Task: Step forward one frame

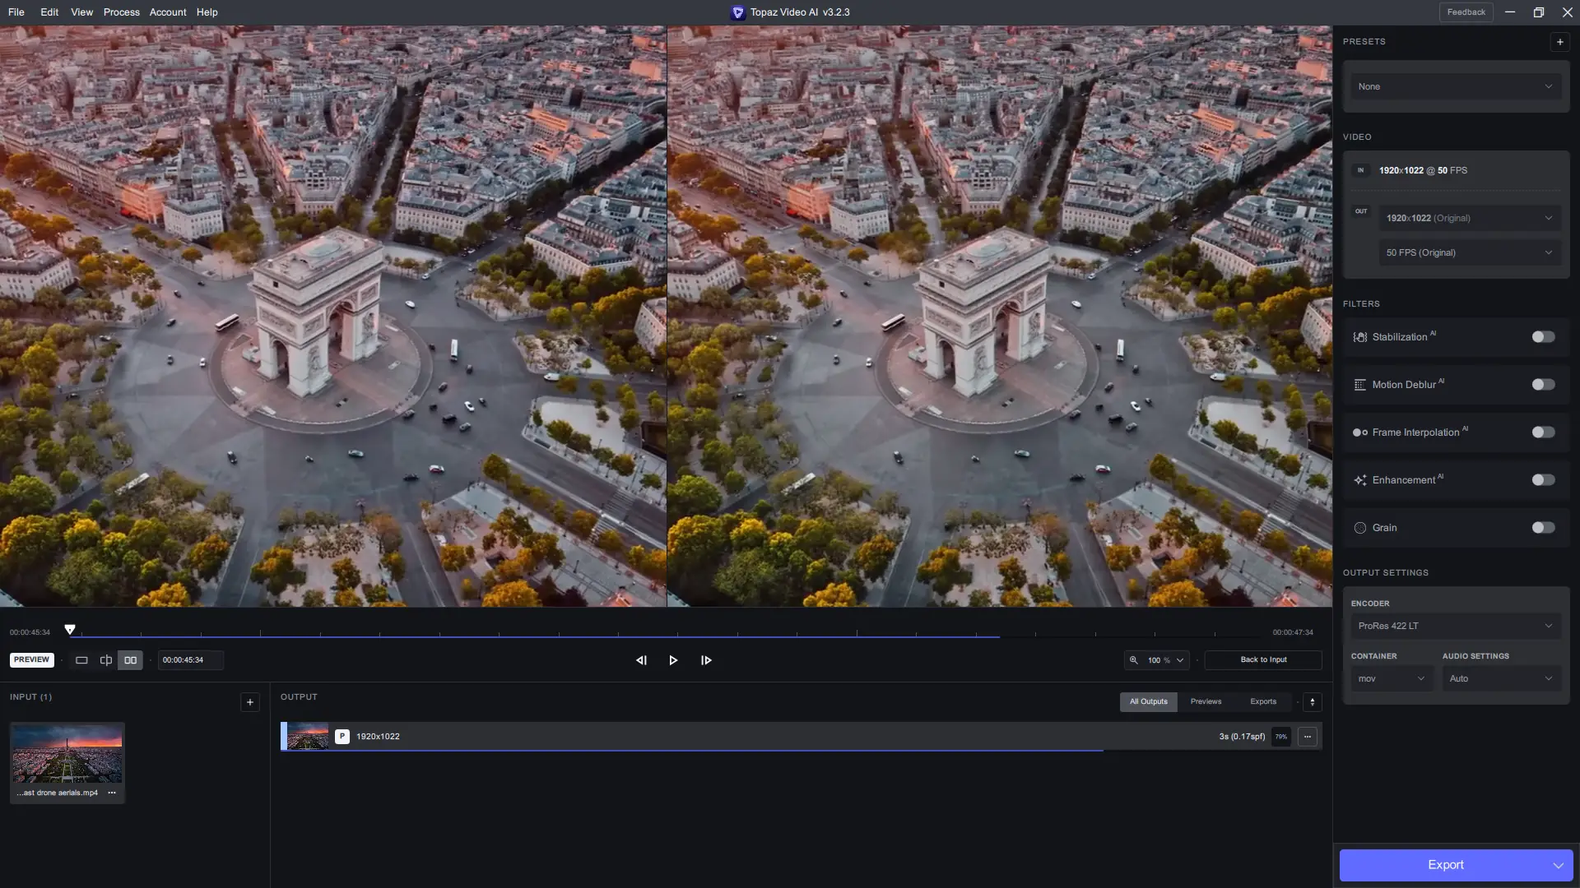Action: [706, 660]
